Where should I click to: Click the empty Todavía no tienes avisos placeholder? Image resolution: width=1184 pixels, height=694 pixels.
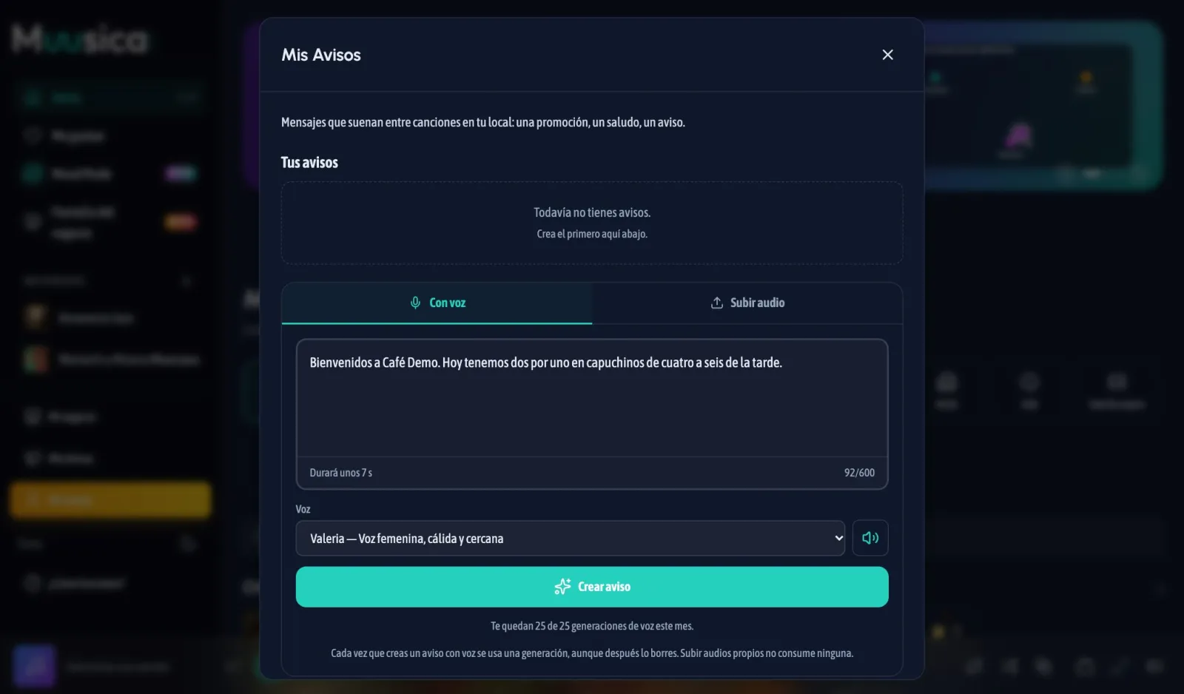pos(592,223)
